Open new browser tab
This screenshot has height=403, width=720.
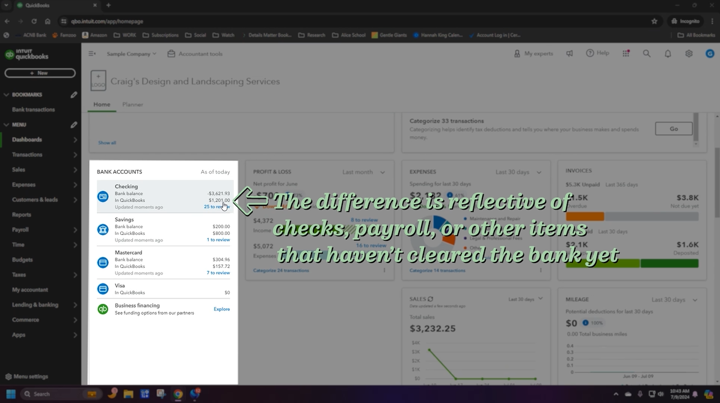tap(108, 5)
